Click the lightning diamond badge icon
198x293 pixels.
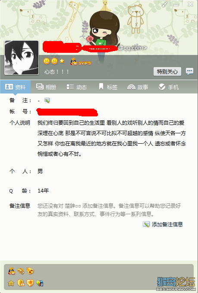tap(21, 271)
